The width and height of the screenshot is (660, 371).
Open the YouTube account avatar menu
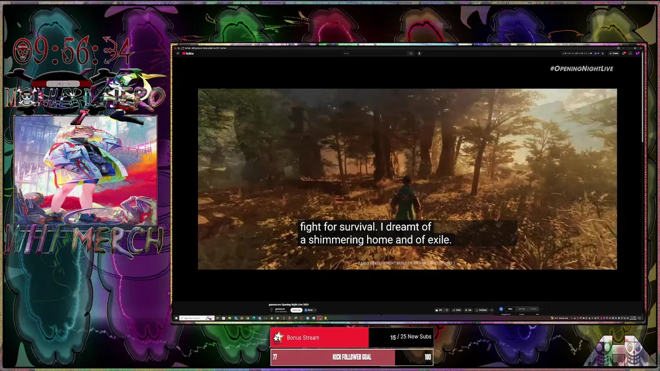(x=638, y=53)
